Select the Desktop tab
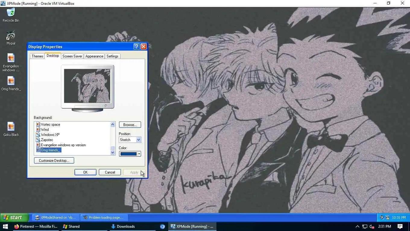The image size is (410, 231). (x=53, y=56)
